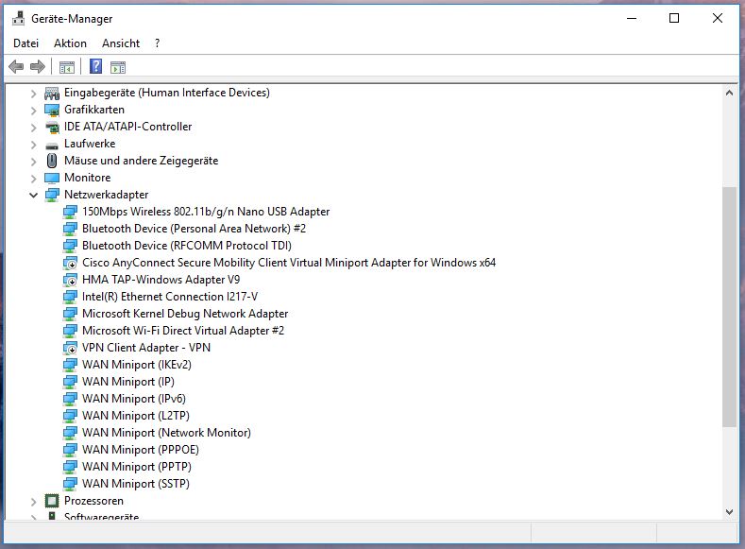Image resolution: width=745 pixels, height=549 pixels.
Task: Click the Forward arrow toolbar icon
Action: [38, 66]
